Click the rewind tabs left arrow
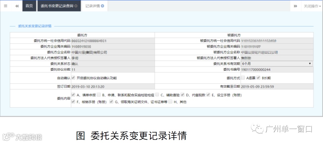This screenshot has width=323, height=143. coord(17,6)
